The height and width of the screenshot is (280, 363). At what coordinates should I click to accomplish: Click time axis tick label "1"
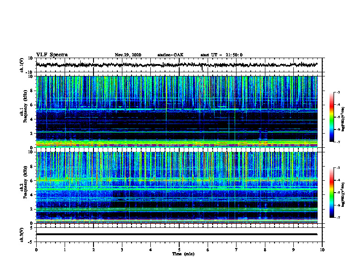coord(65,250)
